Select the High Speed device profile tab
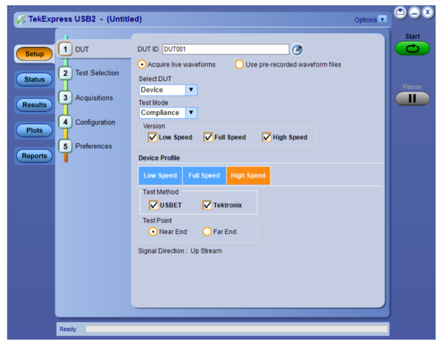442x345 pixels. coord(249,176)
